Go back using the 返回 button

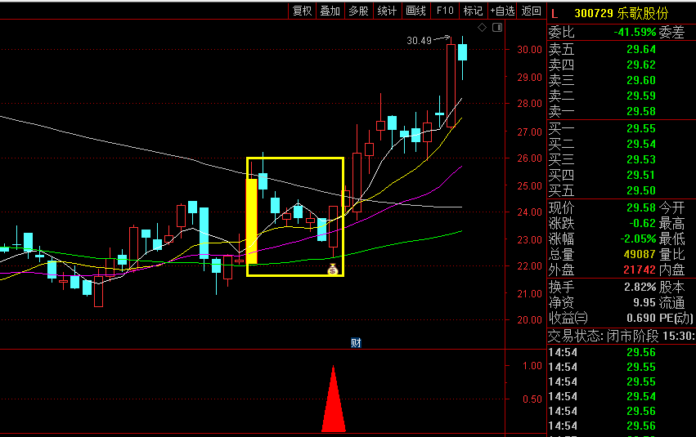tap(532, 11)
